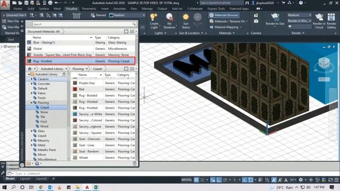
Task: Select Rug - Knotted in document materials
Action: coord(80,61)
